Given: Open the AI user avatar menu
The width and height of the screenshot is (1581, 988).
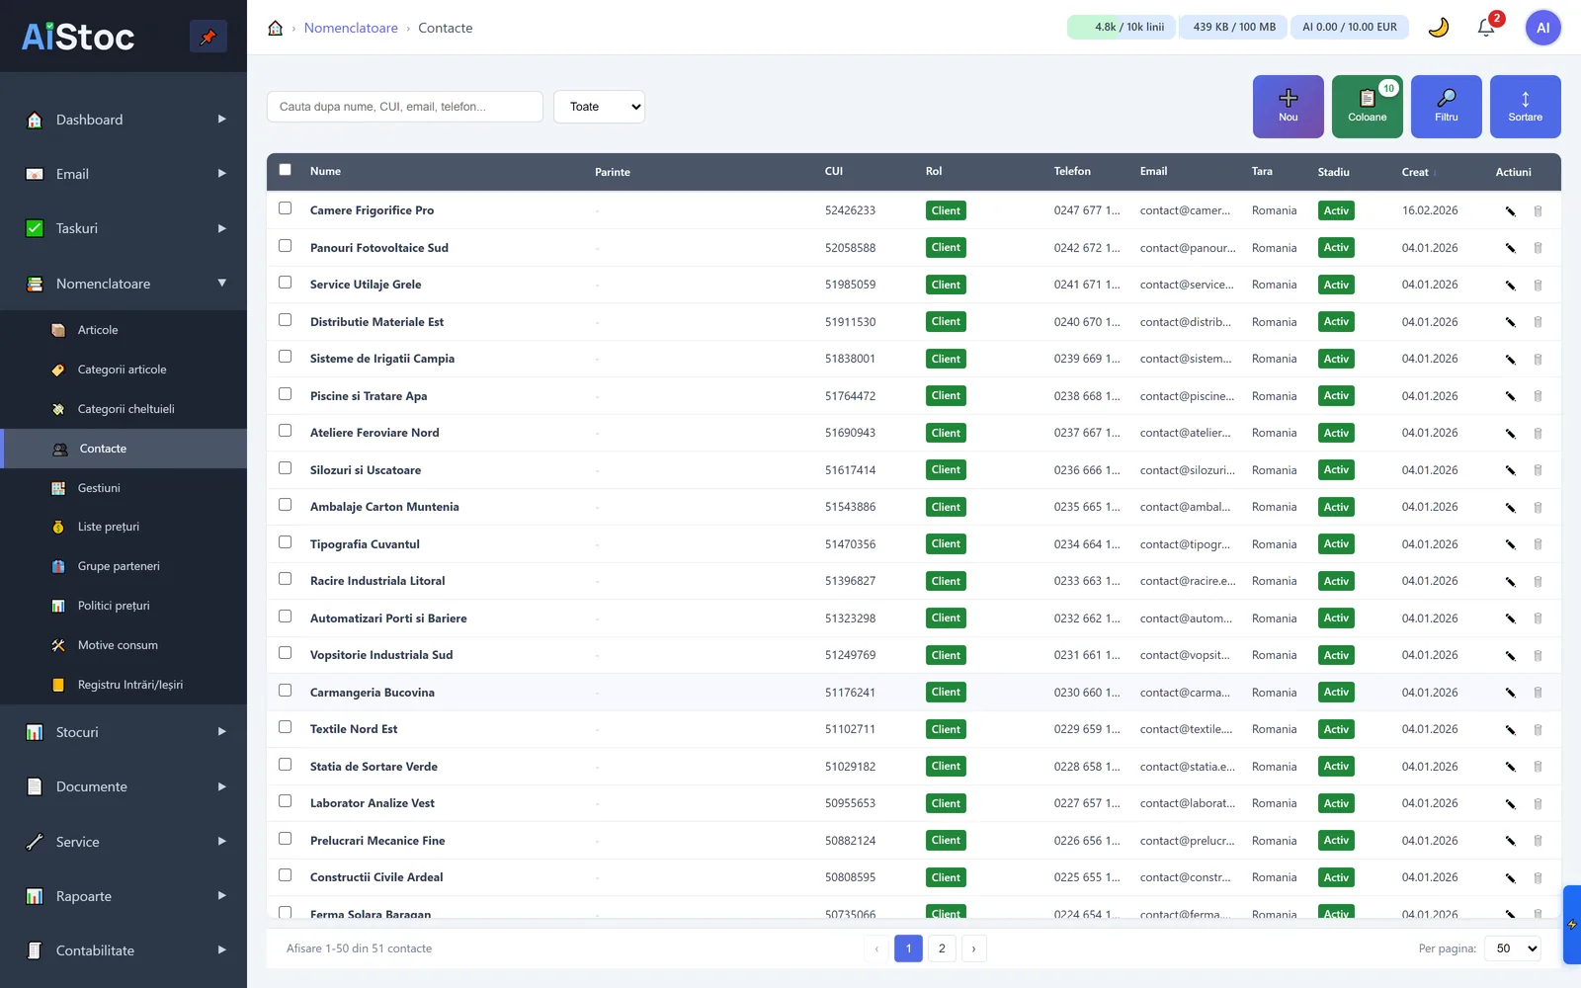Looking at the screenshot, I should coord(1543,28).
